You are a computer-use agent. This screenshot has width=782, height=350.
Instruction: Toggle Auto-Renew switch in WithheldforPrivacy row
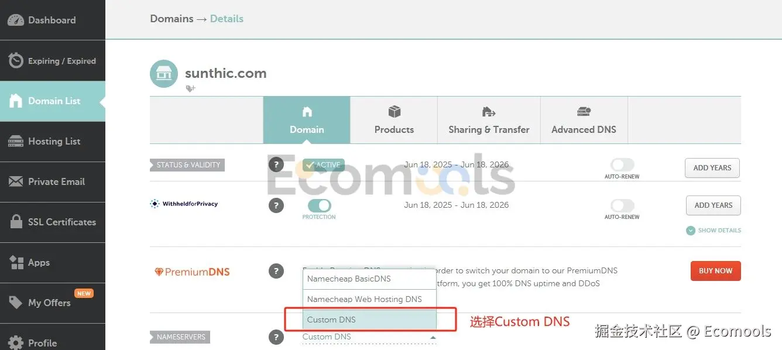pyautogui.click(x=622, y=205)
